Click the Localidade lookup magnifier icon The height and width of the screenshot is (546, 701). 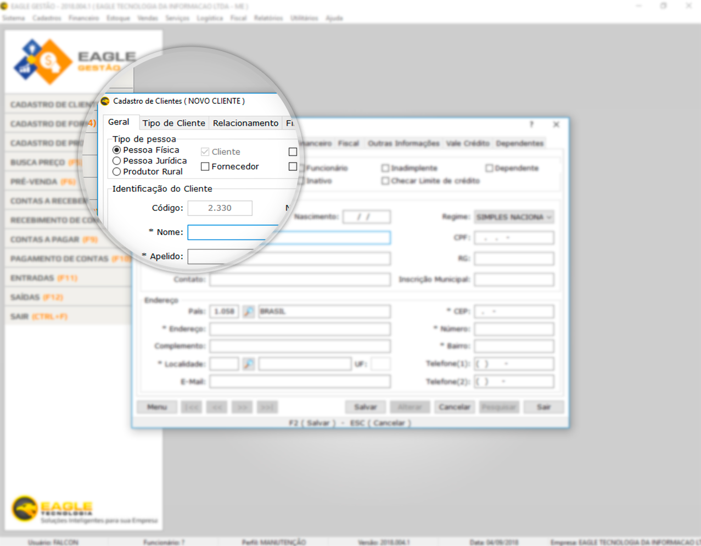(x=249, y=364)
